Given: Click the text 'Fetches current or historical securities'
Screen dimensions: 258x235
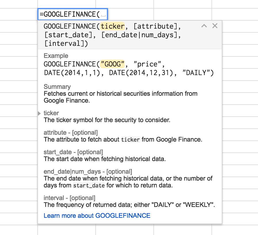Looking at the screenshot, I should pyautogui.click(x=97, y=93).
